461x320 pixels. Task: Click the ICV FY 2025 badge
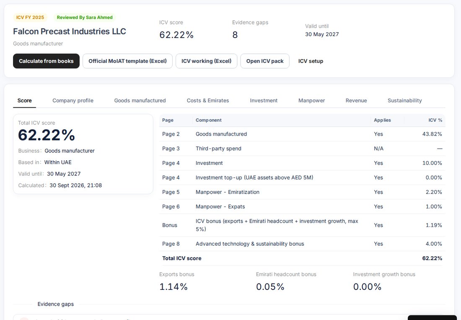point(30,17)
